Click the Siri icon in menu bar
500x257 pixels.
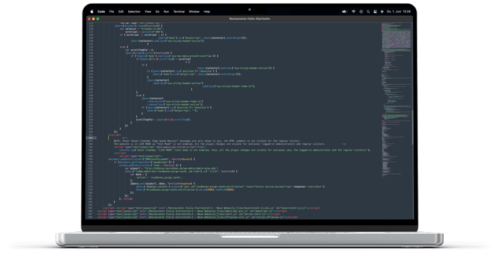point(382,11)
